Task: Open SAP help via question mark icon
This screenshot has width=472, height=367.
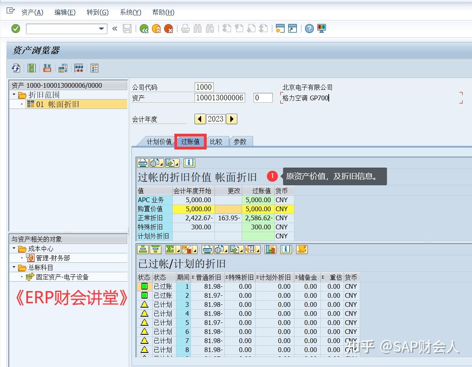Action: point(309,28)
